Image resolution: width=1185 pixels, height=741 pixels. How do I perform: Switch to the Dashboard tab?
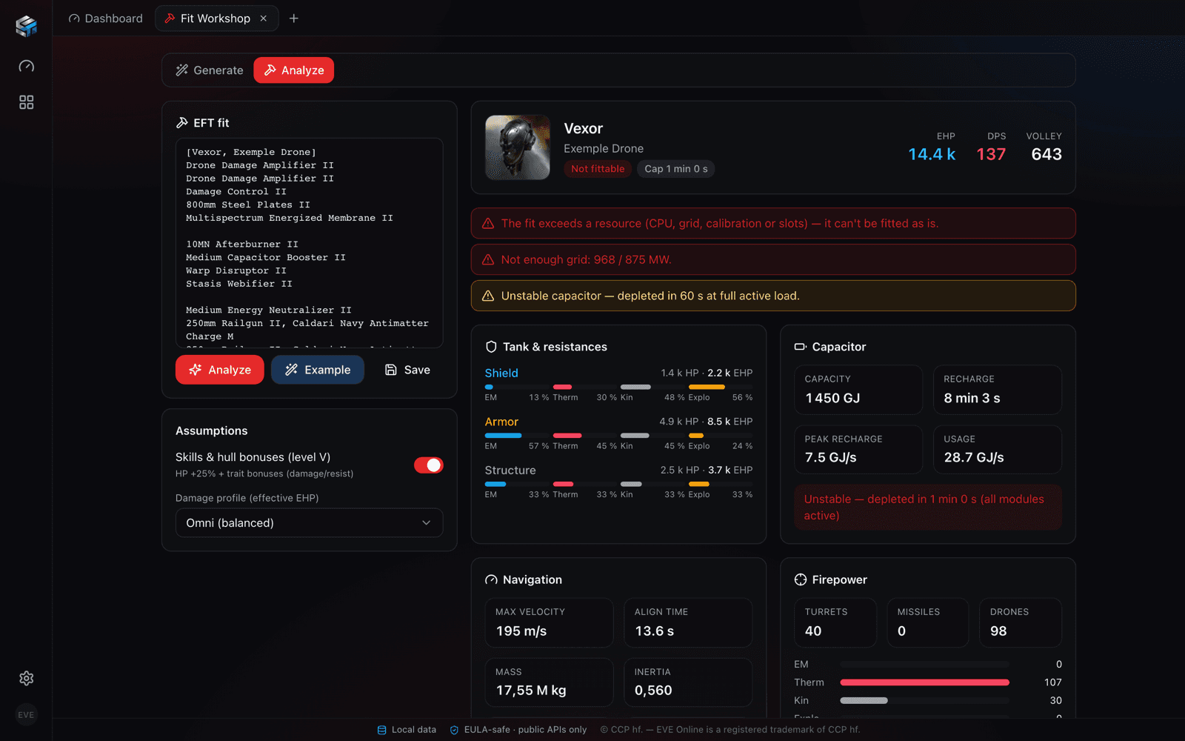[105, 19]
